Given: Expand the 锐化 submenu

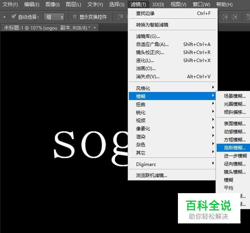Looking at the screenshot, I should pyautogui.click(x=172, y=112).
